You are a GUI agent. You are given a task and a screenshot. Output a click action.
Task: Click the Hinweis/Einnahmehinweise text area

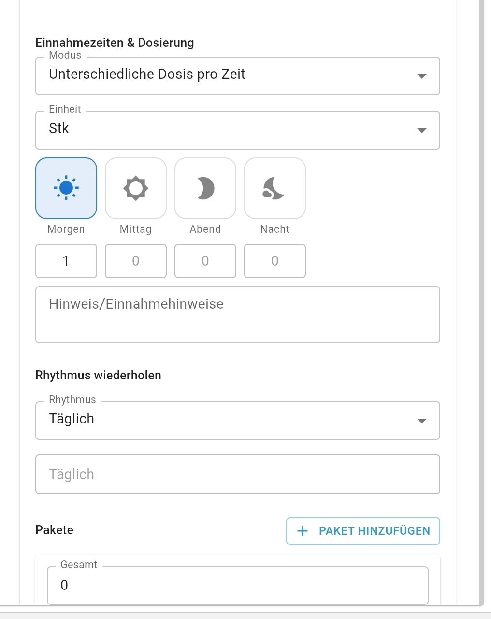click(x=237, y=315)
